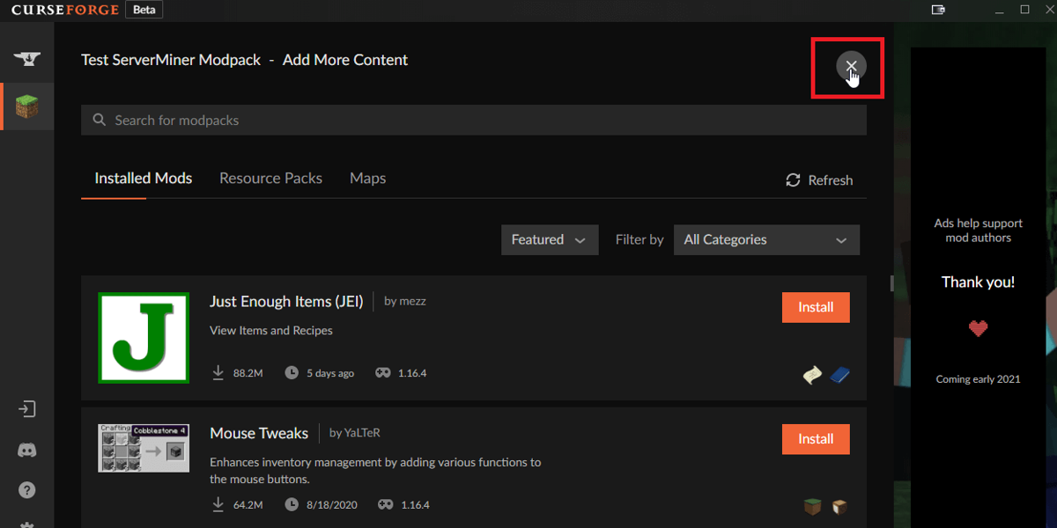Maximize the CurseForge window
Viewport: 1057px width, 528px height.
tap(1024, 10)
